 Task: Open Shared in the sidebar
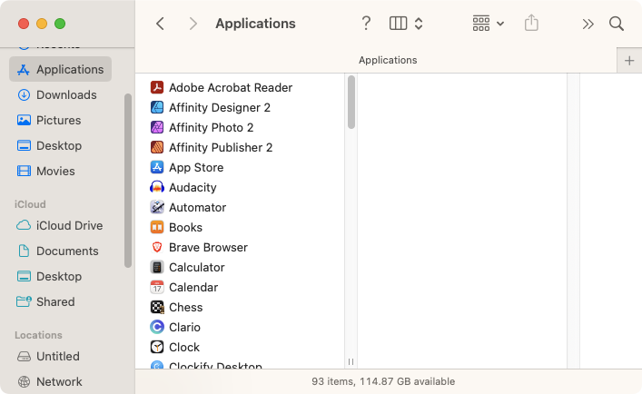pyautogui.click(x=60, y=301)
